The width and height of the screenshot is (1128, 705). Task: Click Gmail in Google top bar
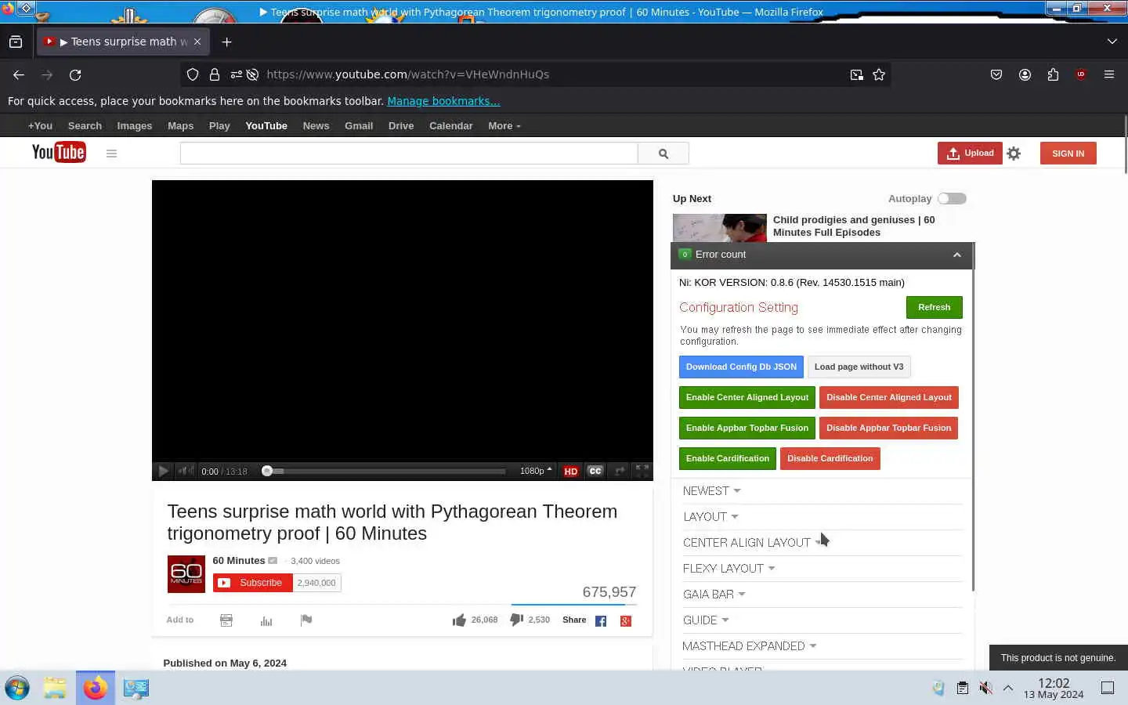coord(359,125)
